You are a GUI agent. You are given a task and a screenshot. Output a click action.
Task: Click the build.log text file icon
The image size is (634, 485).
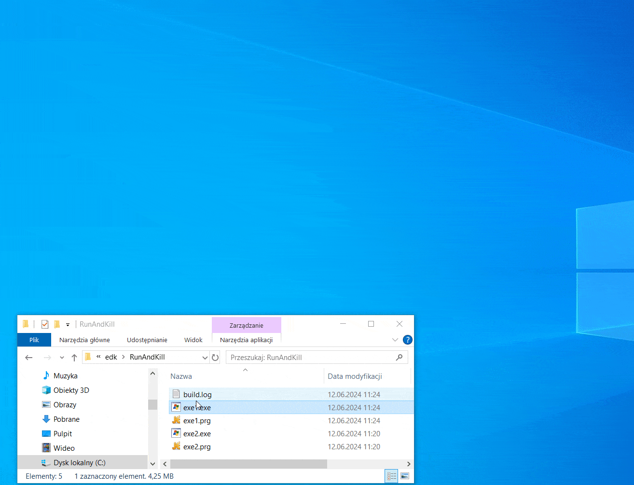(176, 394)
